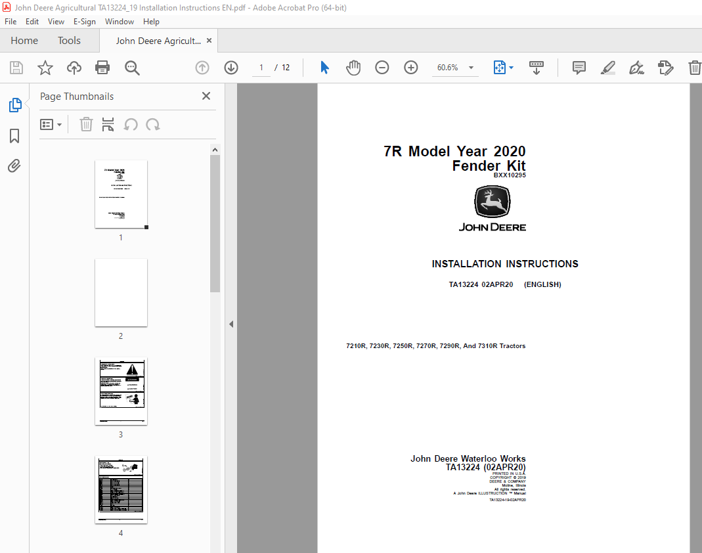Open the File menu
Image resolution: width=702 pixels, height=553 pixels.
[11, 22]
